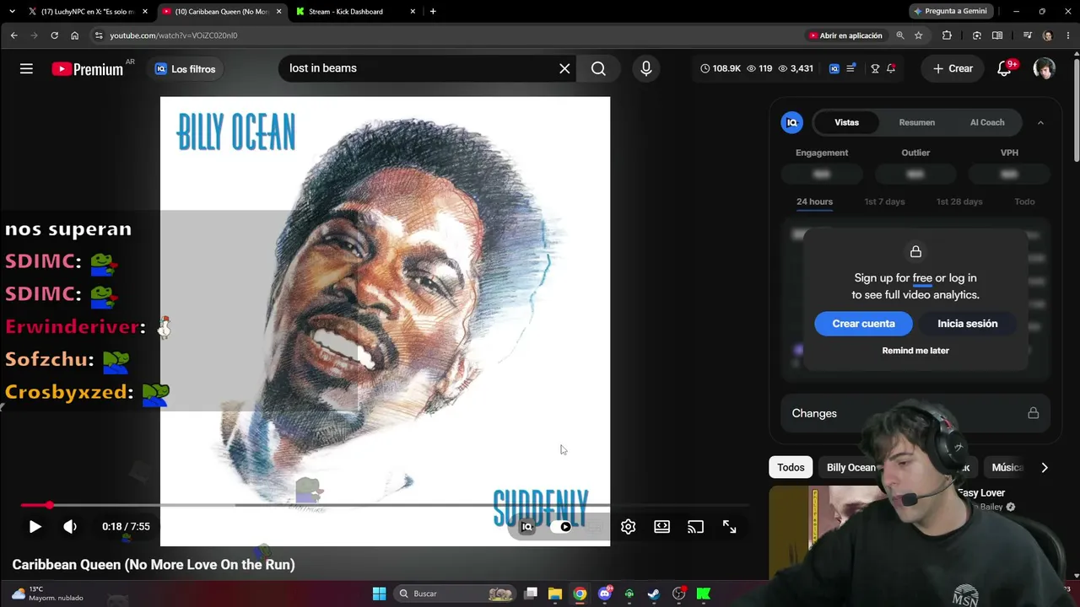This screenshot has height=607, width=1080.
Task: Play the Caribbean Queen video
Action: (x=35, y=527)
